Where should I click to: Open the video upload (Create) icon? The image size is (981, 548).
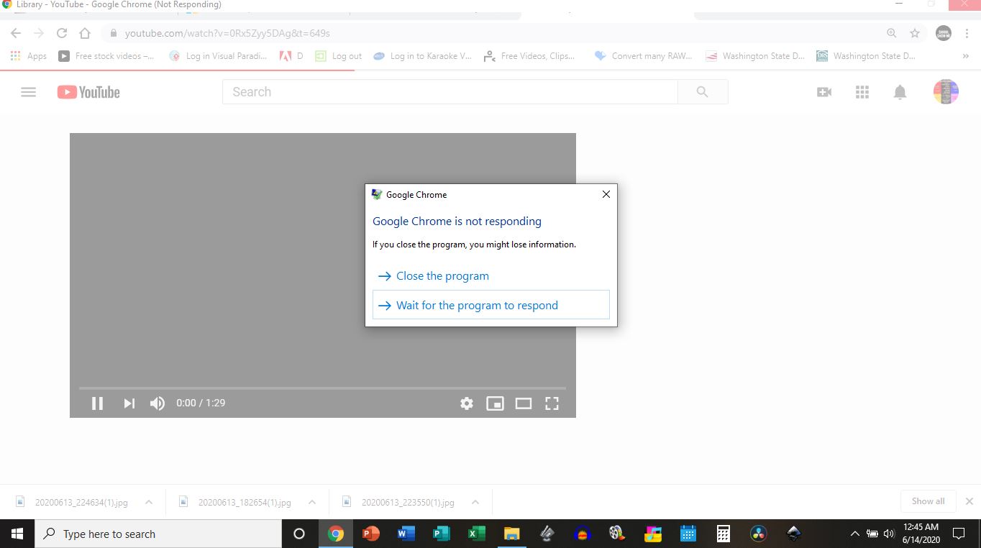click(x=824, y=91)
